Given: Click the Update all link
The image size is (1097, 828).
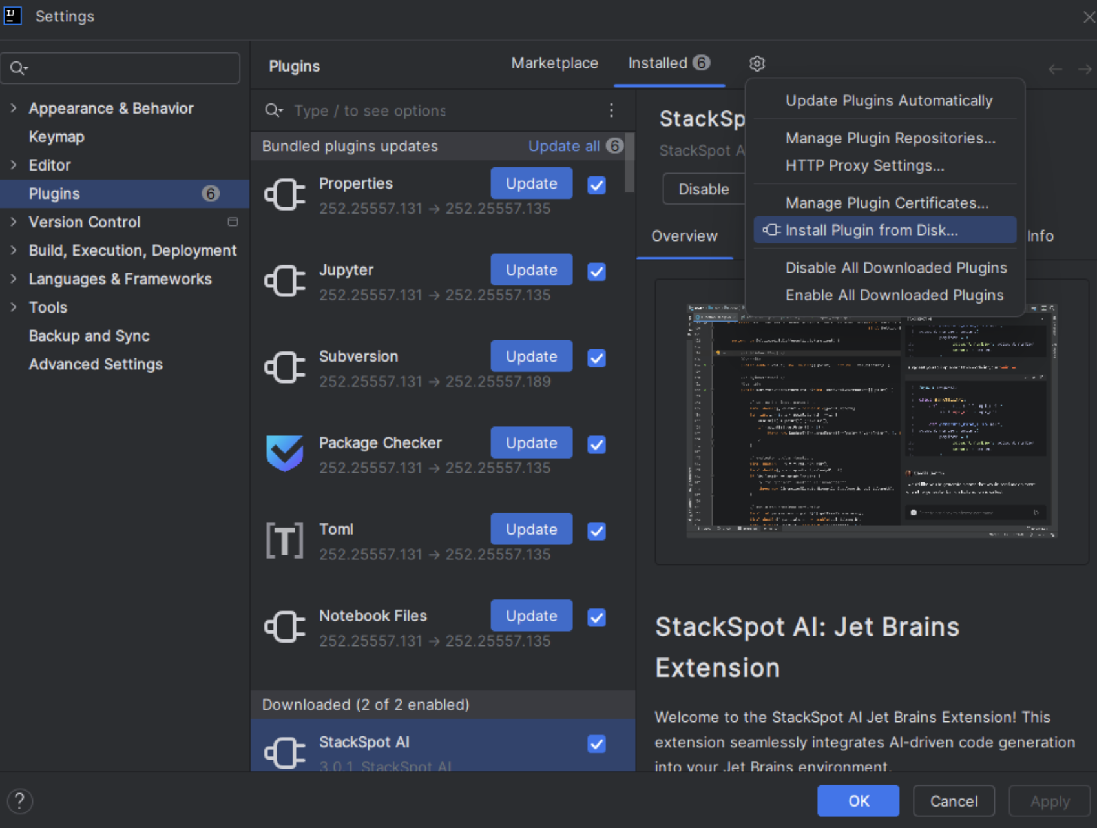Looking at the screenshot, I should (563, 147).
